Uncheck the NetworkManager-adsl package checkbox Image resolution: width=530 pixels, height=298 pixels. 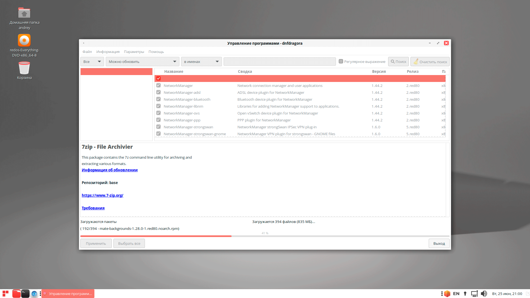point(158,92)
